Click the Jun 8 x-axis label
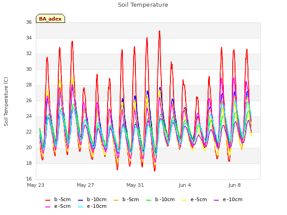 (235, 185)
